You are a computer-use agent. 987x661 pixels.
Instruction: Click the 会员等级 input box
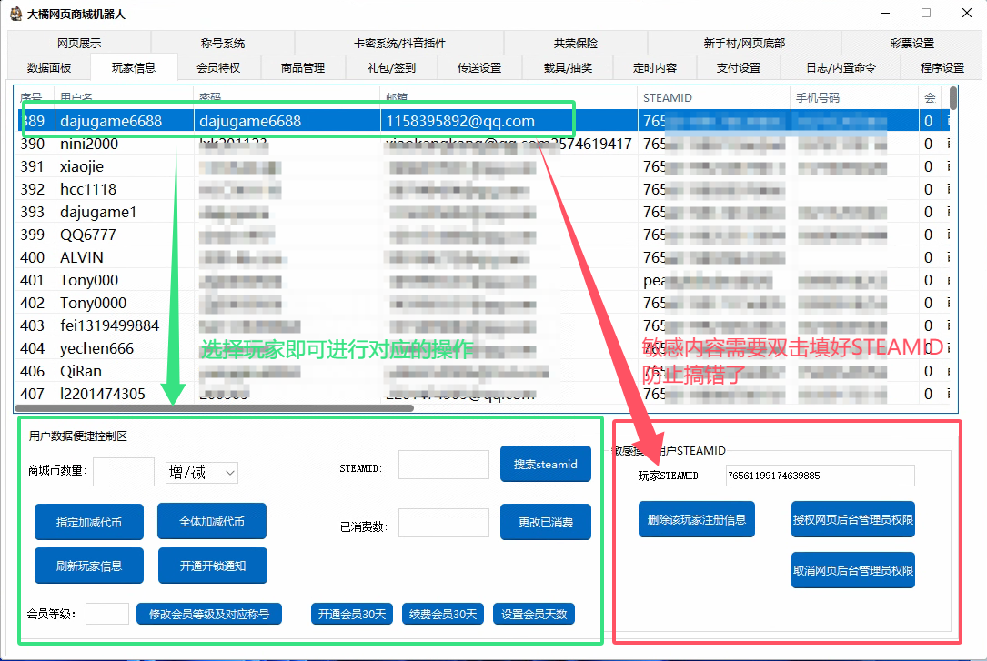pyautogui.click(x=107, y=614)
